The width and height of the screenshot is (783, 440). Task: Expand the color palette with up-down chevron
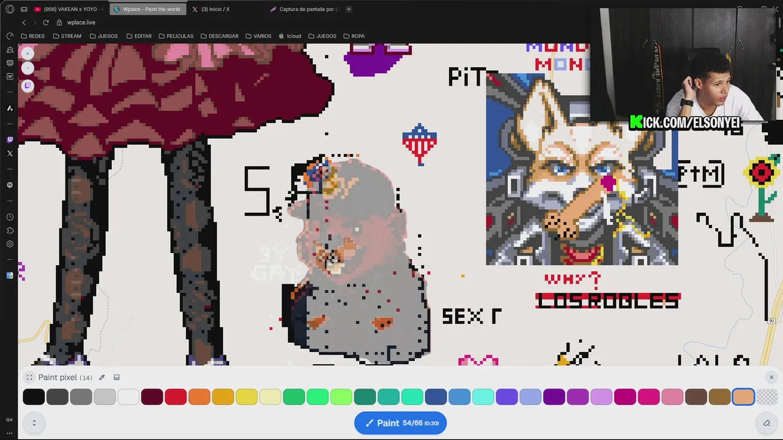click(x=34, y=423)
